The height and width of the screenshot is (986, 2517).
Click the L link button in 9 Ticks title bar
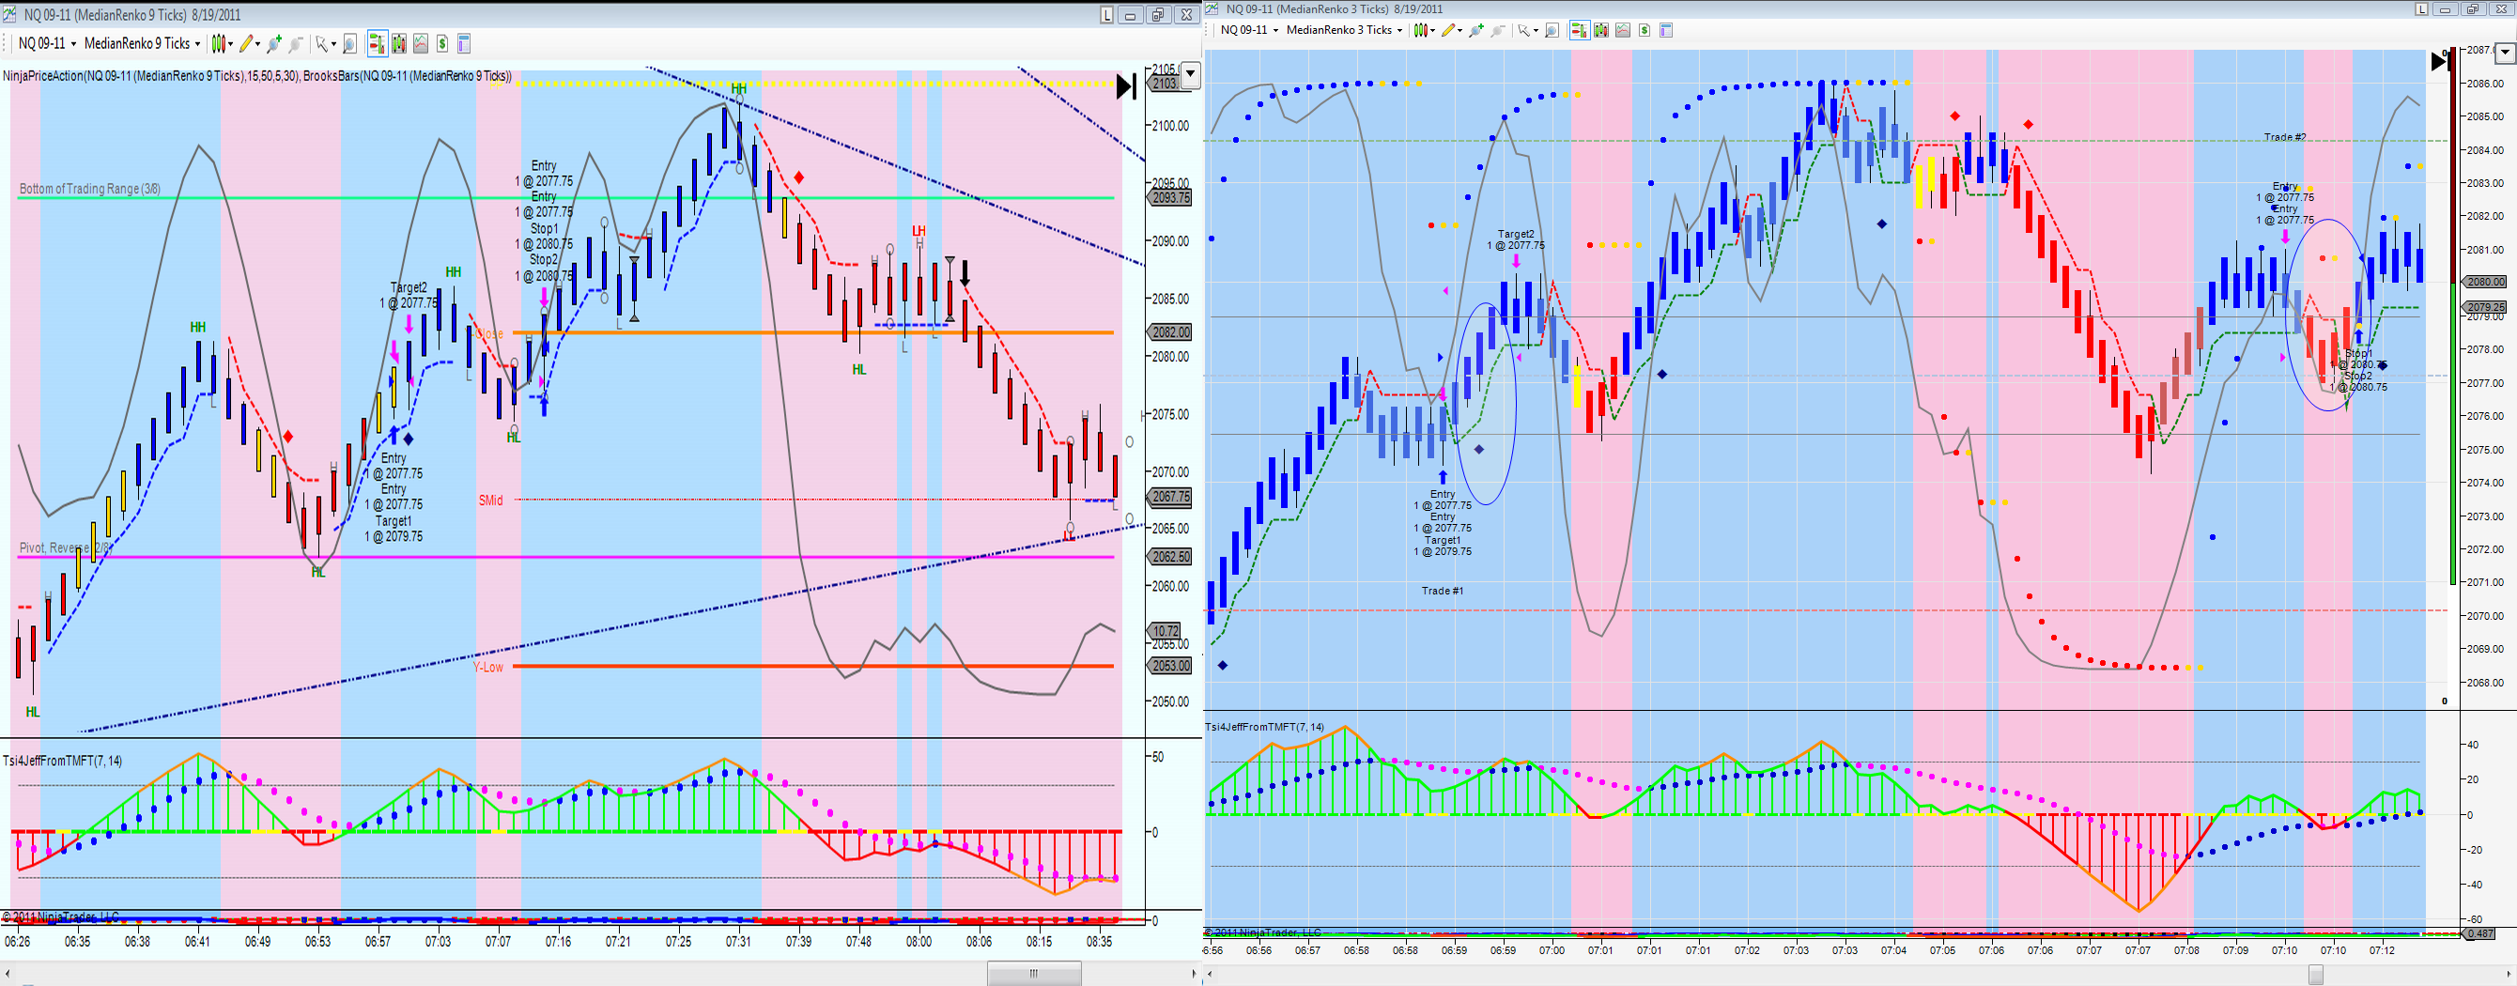(1106, 15)
